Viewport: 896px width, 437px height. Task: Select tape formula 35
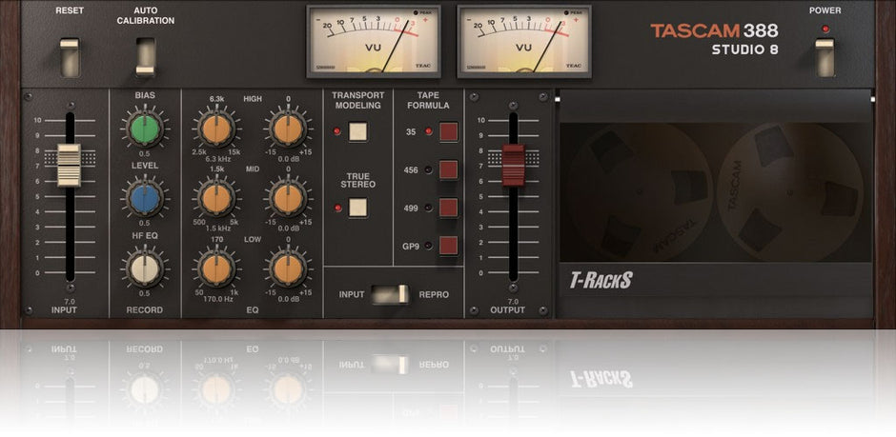[449, 131]
